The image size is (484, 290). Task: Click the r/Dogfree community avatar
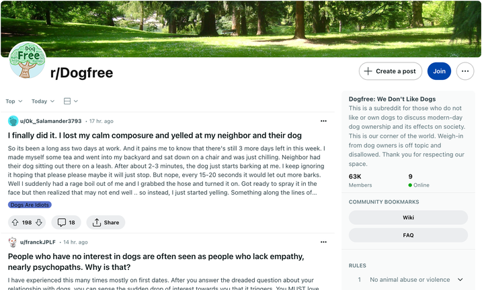28,60
